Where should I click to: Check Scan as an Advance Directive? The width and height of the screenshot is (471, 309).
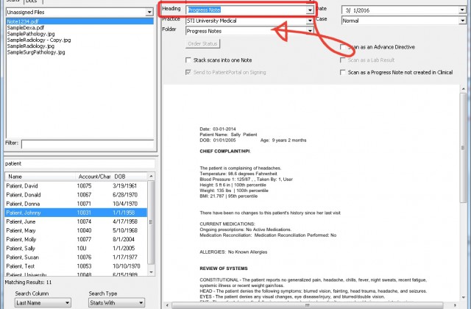coord(343,47)
